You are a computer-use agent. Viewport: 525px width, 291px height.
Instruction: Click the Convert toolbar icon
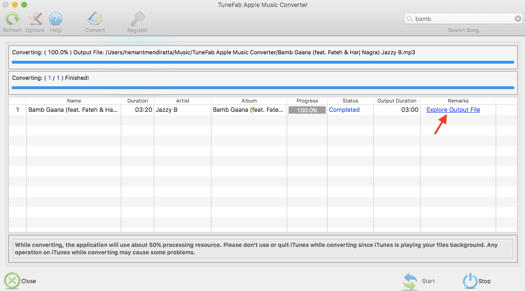95,19
